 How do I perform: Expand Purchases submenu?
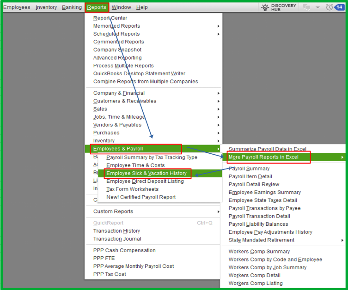pos(153,133)
